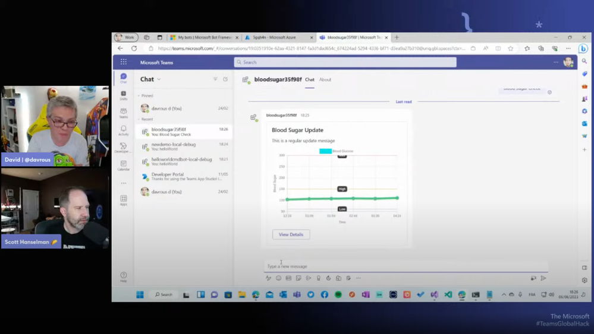Reload the page in Edge
The width and height of the screenshot is (594, 334).
click(x=134, y=49)
